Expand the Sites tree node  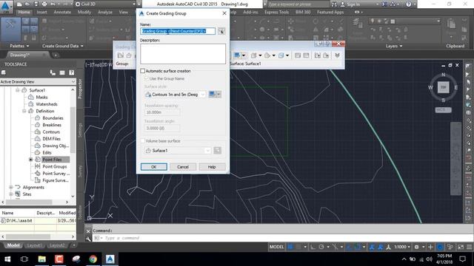coord(10,194)
